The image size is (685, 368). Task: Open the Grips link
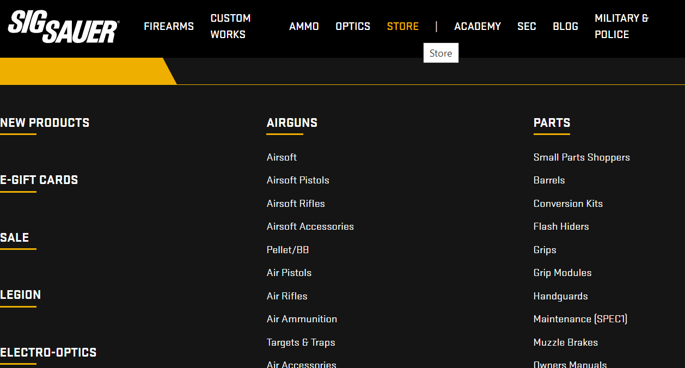tap(545, 250)
